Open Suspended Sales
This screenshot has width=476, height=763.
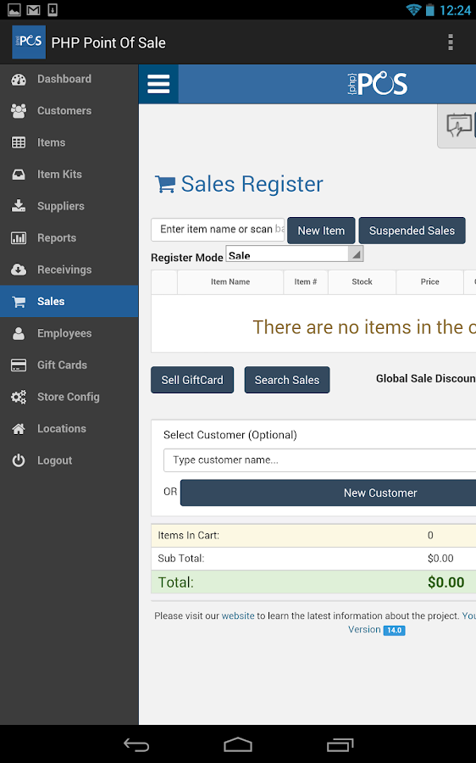412,231
